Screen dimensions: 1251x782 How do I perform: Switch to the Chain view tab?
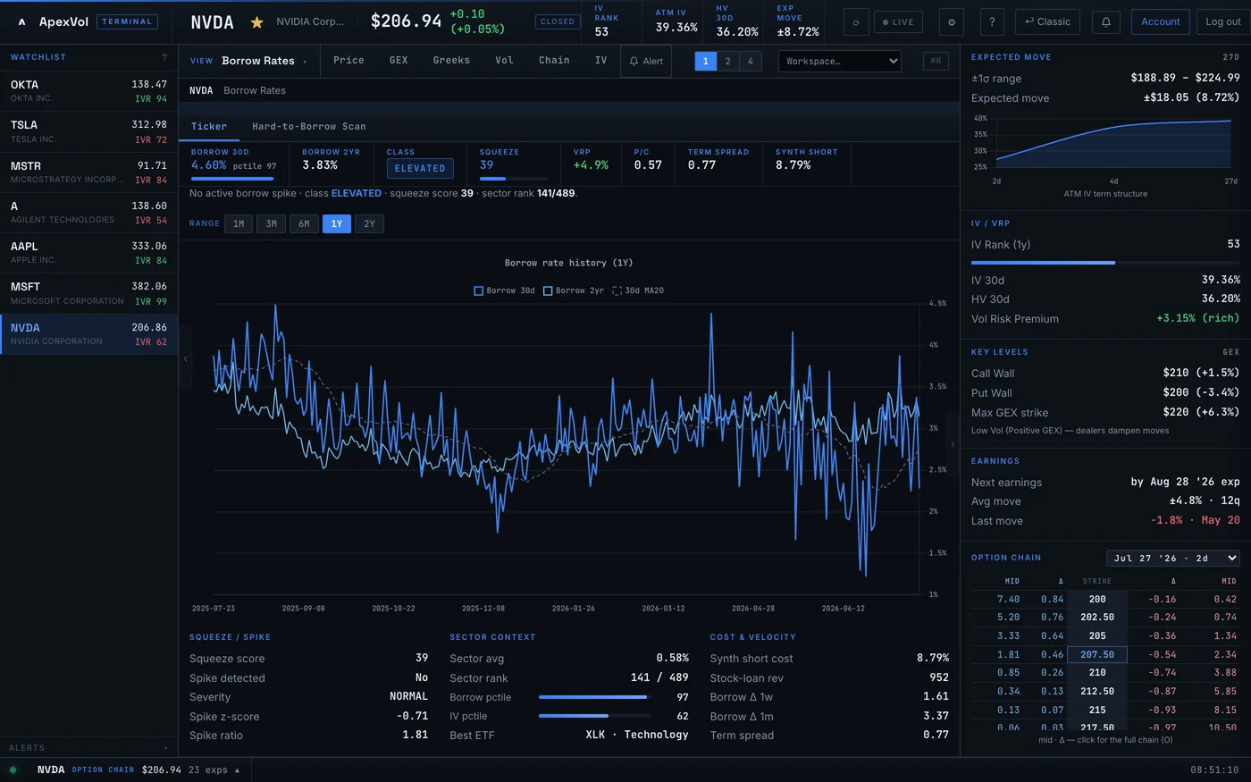pyautogui.click(x=554, y=60)
